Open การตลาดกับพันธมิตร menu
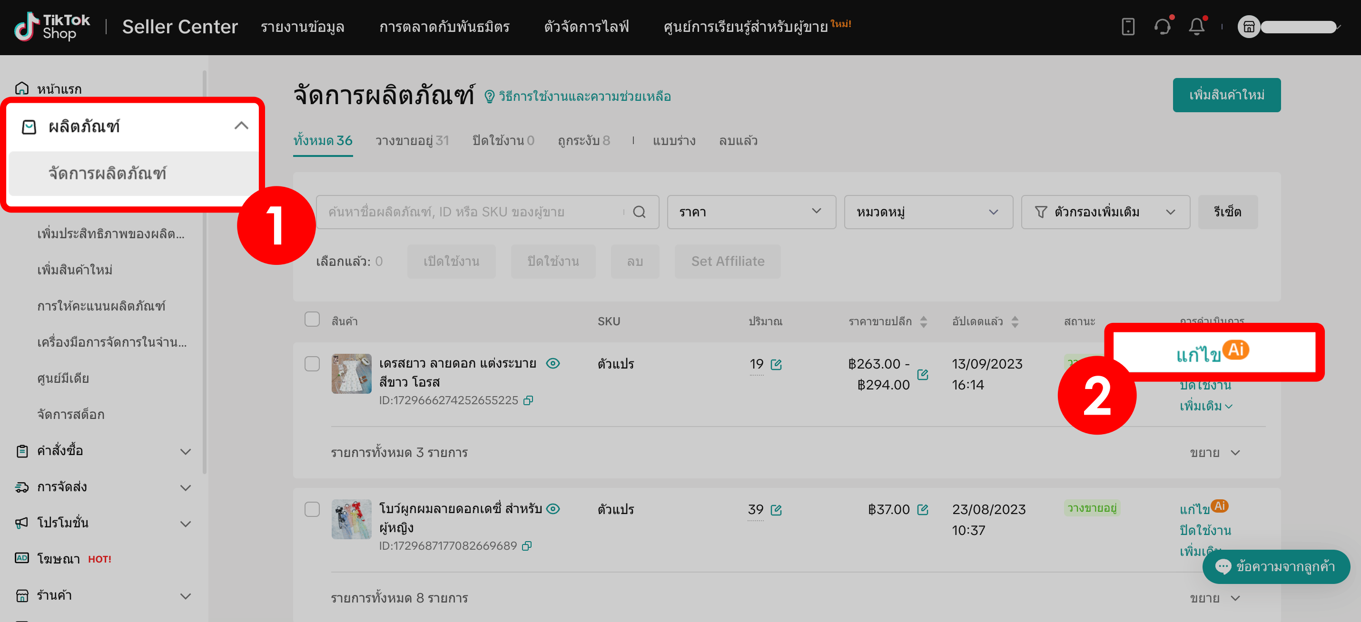 click(444, 27)
